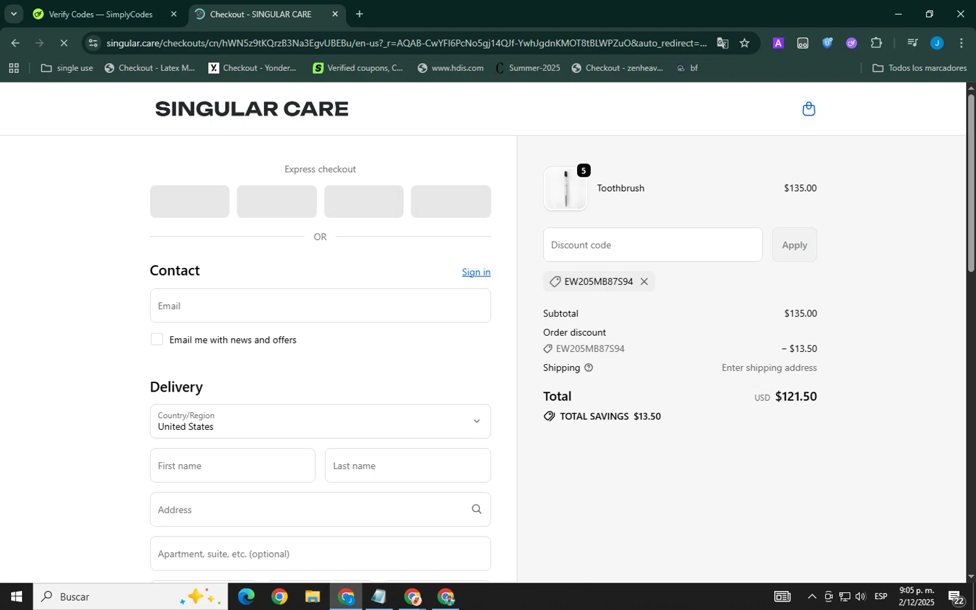The image size is (976, 610).
Task: Click the Address input field
Action: (320, 510)
